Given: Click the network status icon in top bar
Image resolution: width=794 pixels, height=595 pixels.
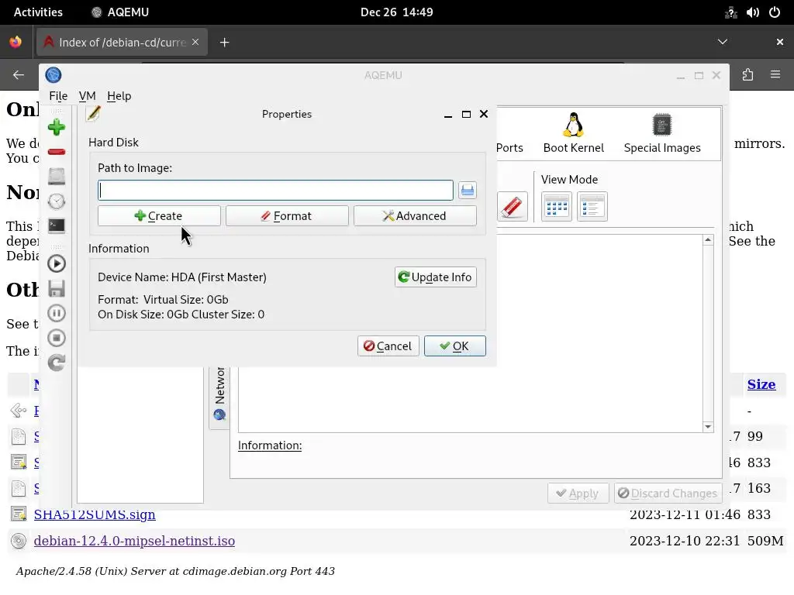Looking at the screenshot, I should (x=730, y=12).
